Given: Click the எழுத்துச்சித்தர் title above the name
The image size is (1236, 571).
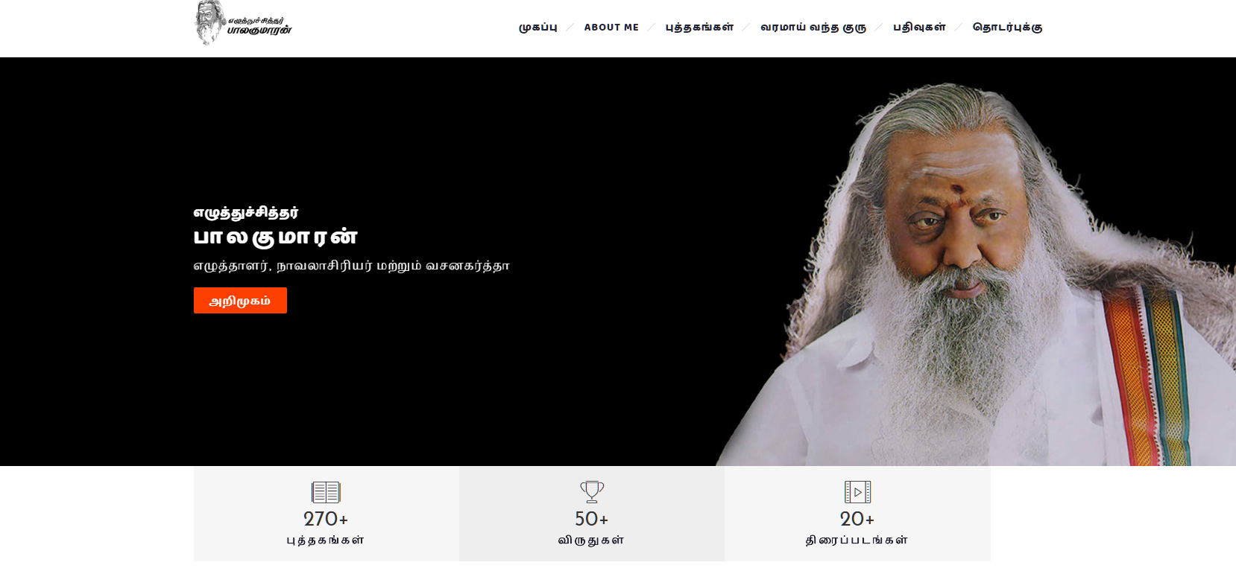Looking at the screenshot, I should point(246,212).
